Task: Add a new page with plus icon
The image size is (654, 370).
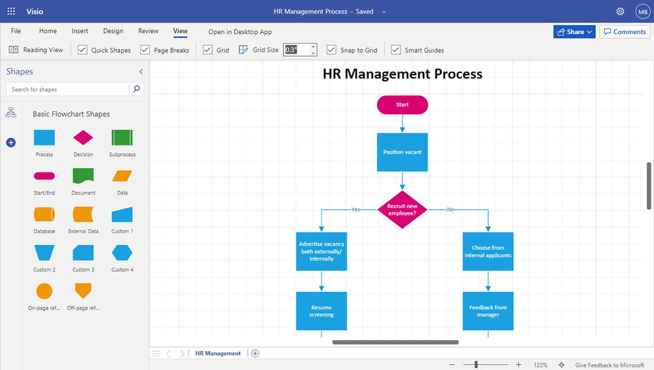Action: click(x=255, y=354)
